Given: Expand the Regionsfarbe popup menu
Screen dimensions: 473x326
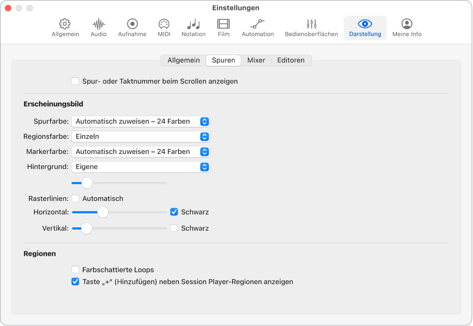Looking at the screenshot, I should coord(141,137).
